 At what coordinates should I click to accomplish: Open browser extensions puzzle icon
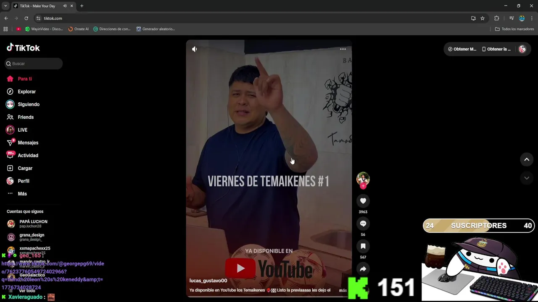(x=496, y=18)
